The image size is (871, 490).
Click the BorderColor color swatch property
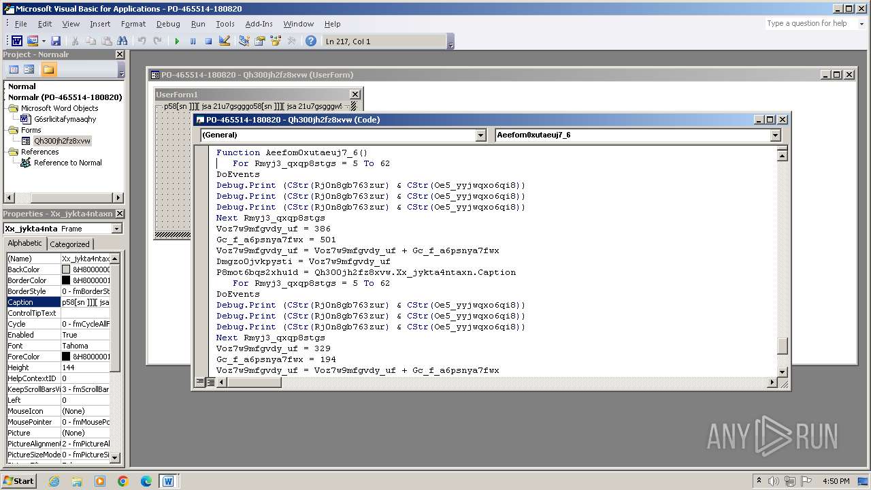[x=66, y=280]
